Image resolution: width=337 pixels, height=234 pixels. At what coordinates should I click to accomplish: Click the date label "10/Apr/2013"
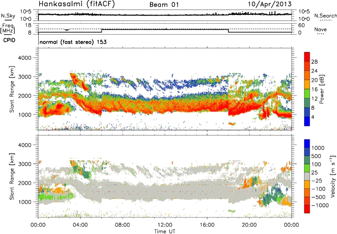coord(270,4)
